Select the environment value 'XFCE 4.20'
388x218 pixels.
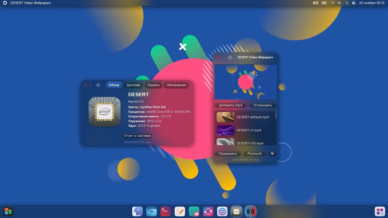click(x=154, y=121)
